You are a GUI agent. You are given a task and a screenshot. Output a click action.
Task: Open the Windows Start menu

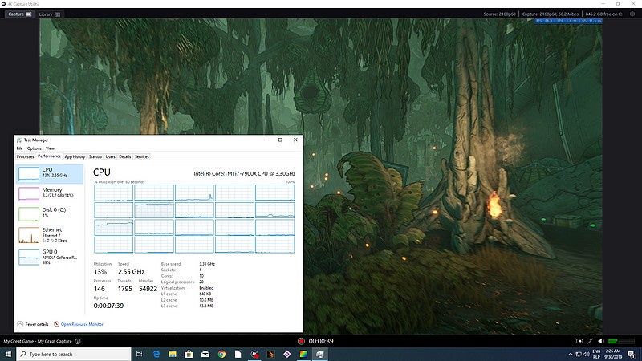coord(8,354)
